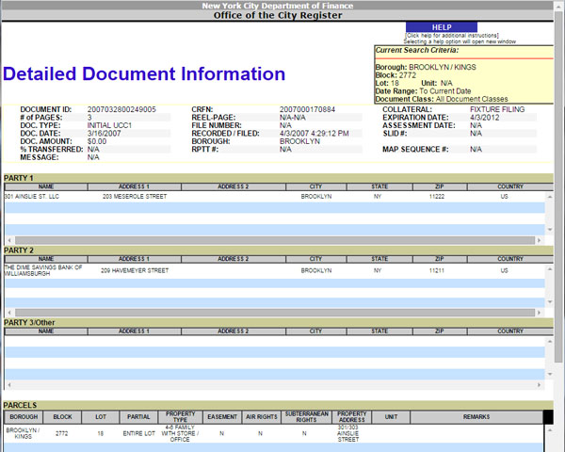Click the 203 MESEROLE STREET address cell
The image size is (565, 452).
pos(134,197)
